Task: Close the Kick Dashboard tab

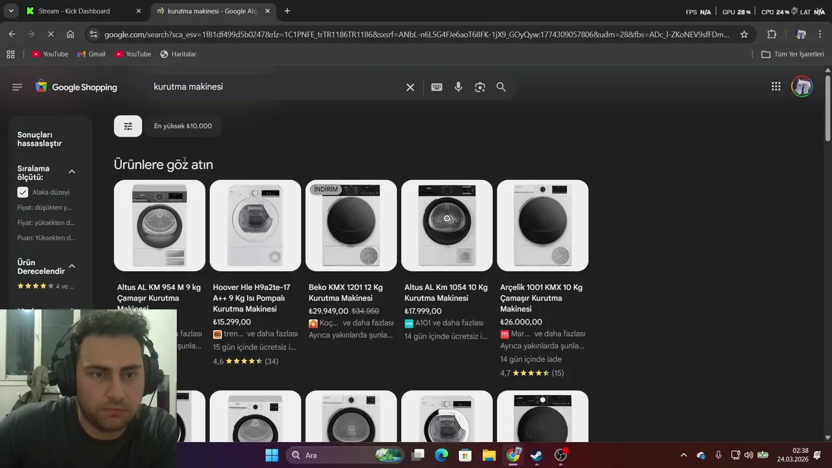Action: 138,11
